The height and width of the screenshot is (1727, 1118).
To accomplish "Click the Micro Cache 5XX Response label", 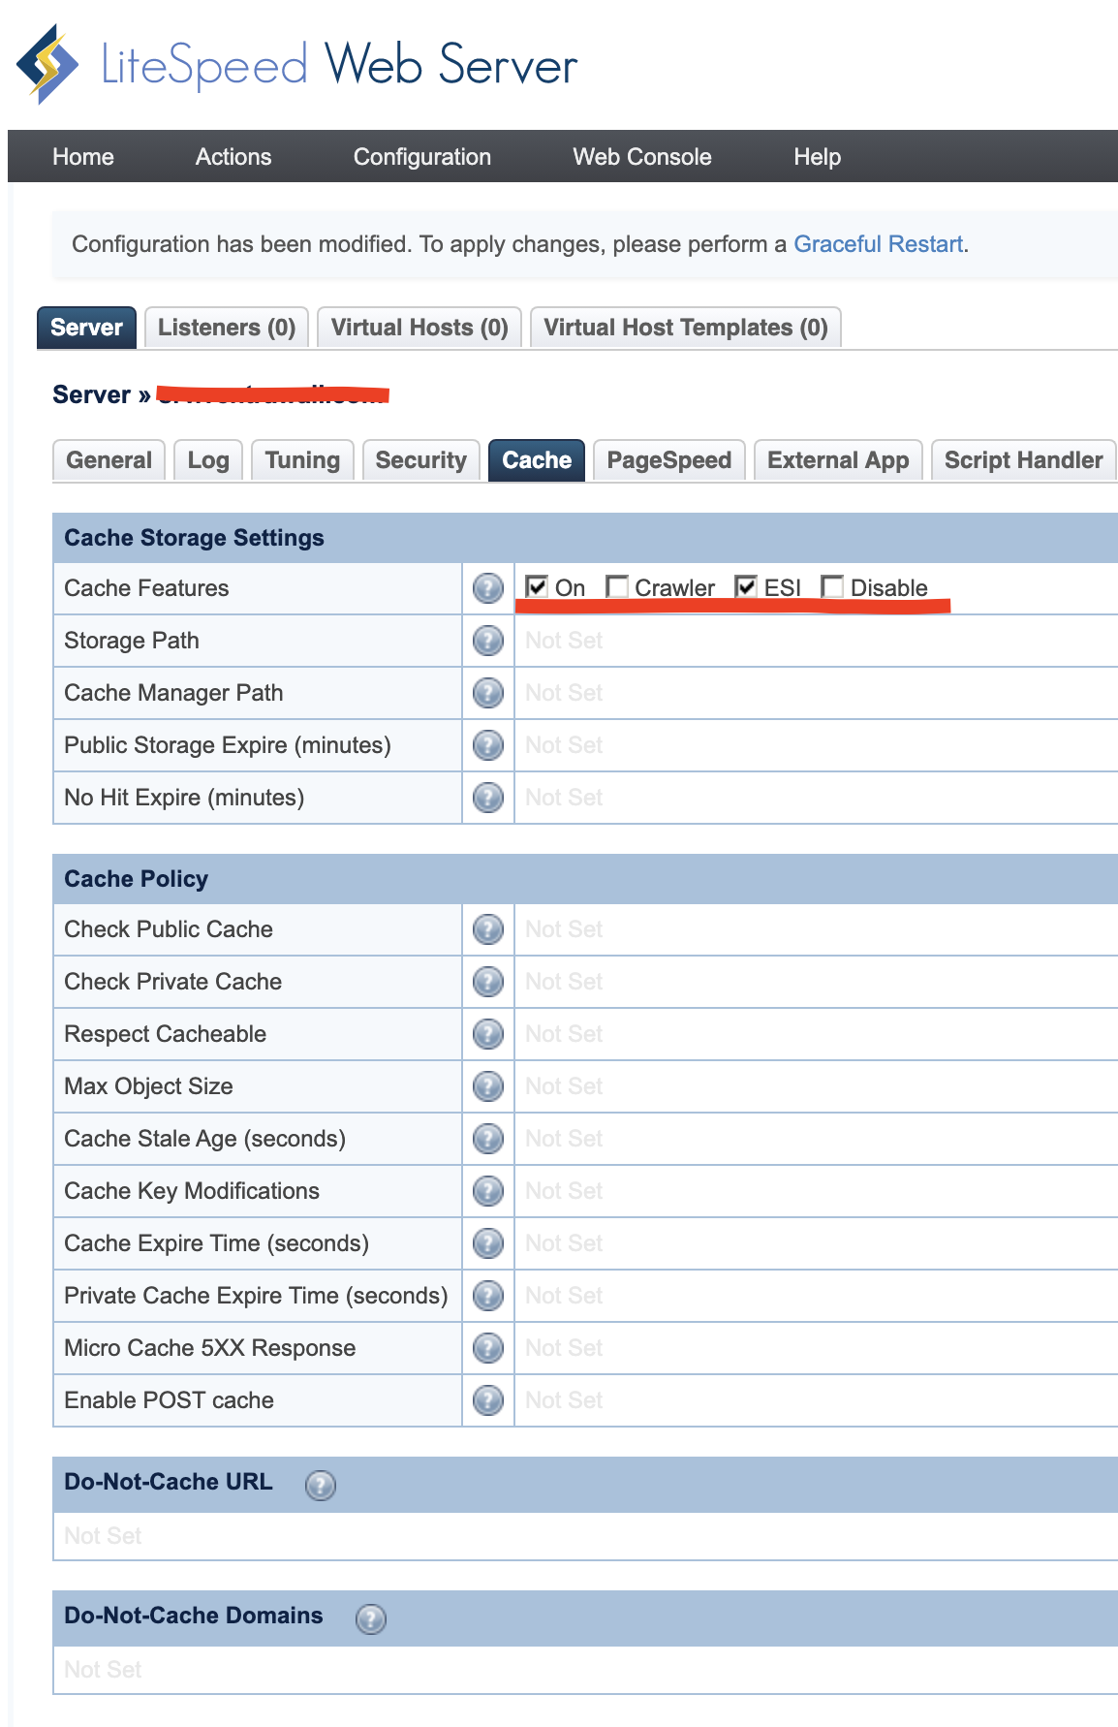I will pyautogui.click(x=209, y=1348).
